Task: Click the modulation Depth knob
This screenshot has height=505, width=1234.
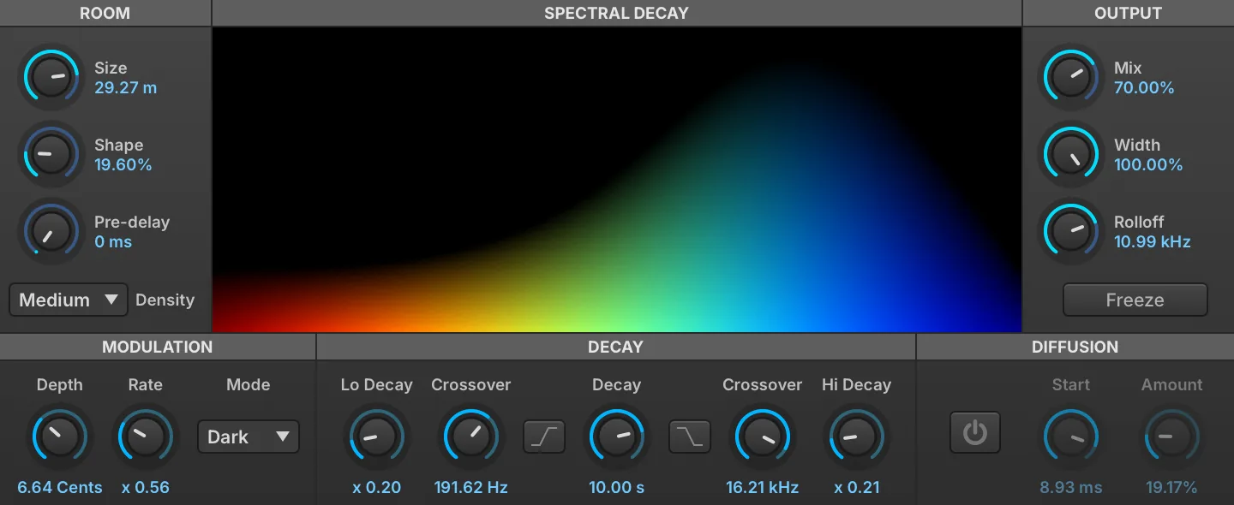Action: point(60,436)
